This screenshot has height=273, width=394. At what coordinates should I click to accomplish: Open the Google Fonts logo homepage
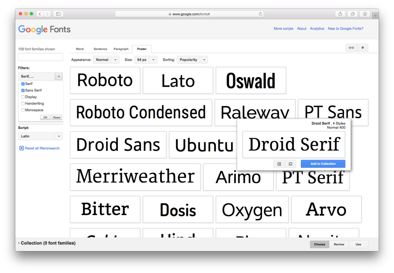pos(44,29)
